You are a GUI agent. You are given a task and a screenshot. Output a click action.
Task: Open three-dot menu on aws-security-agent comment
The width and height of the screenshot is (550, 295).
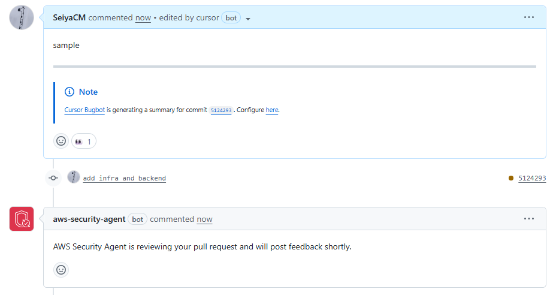[x=528, y=219]
